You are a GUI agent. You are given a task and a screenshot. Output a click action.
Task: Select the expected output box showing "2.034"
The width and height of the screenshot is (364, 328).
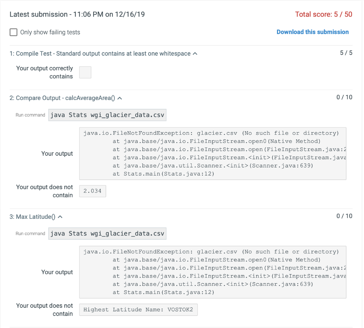pyautogui.click(x=92, y=191)
